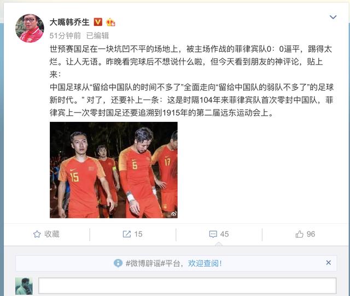
Task: Open the 欢迎查阅 link
Action: (205, 263)
